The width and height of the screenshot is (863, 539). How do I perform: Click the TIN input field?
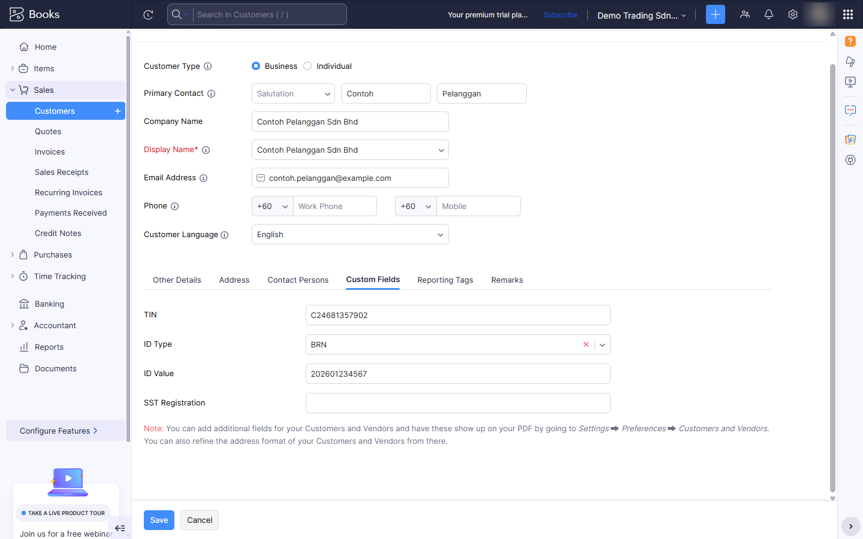(x=458, y=315)
